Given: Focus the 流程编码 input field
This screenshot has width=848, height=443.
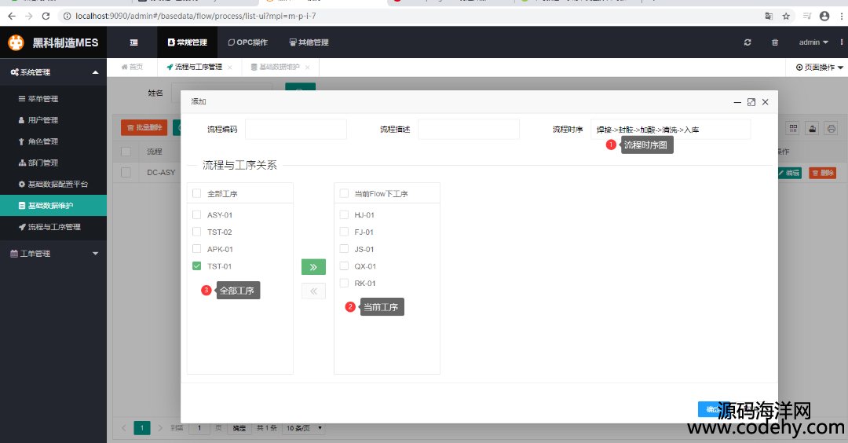Looking at the screenshot, I should click(x=296, y=130).
